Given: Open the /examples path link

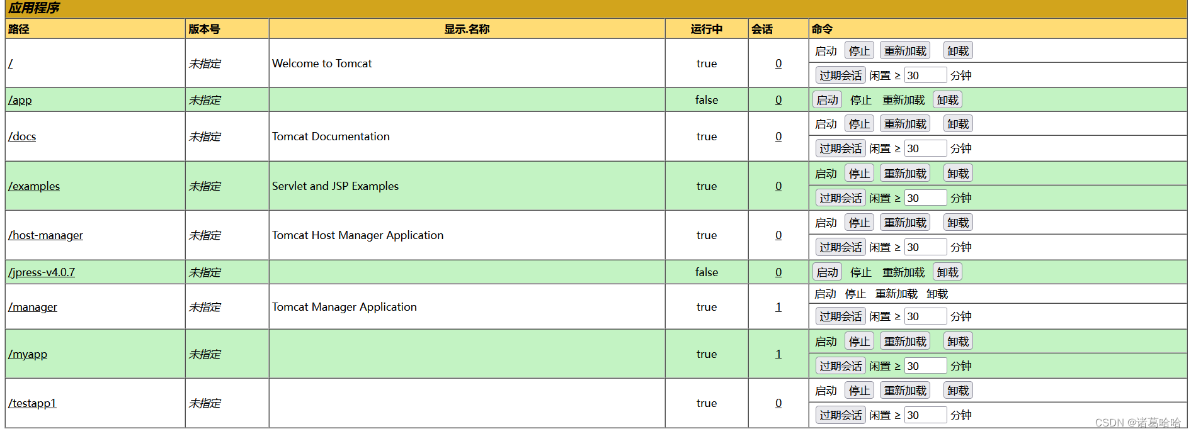Looking at the screenshot, I should [34, 186].
